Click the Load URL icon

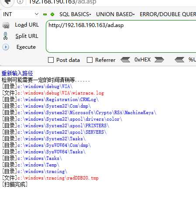click(x=6, y=25)
